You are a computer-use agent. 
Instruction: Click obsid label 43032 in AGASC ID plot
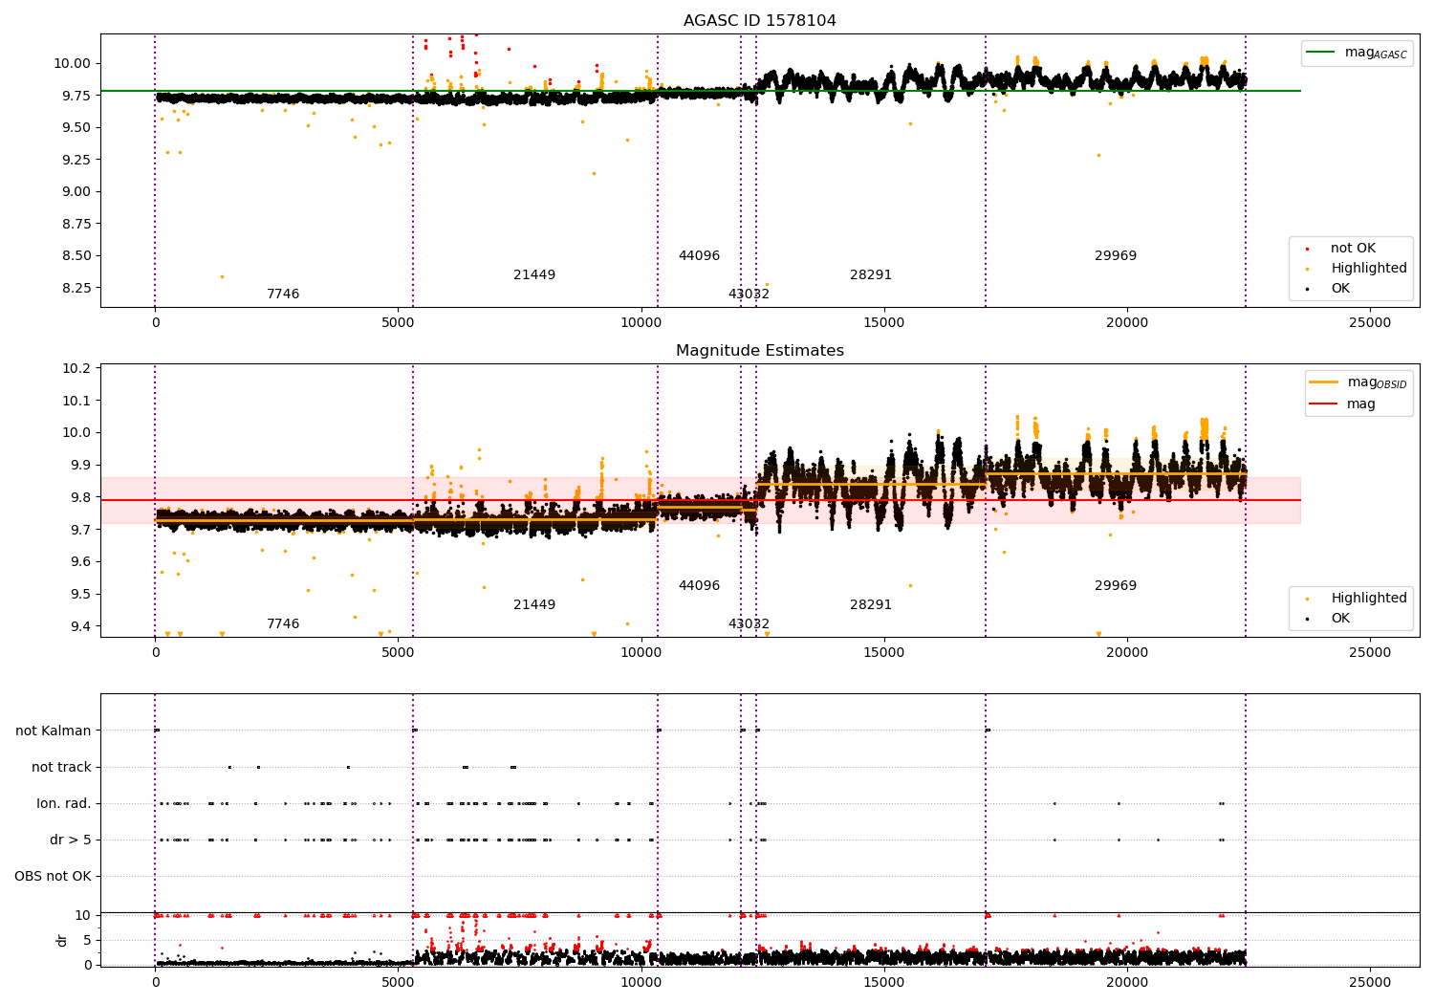coord(749,295)
